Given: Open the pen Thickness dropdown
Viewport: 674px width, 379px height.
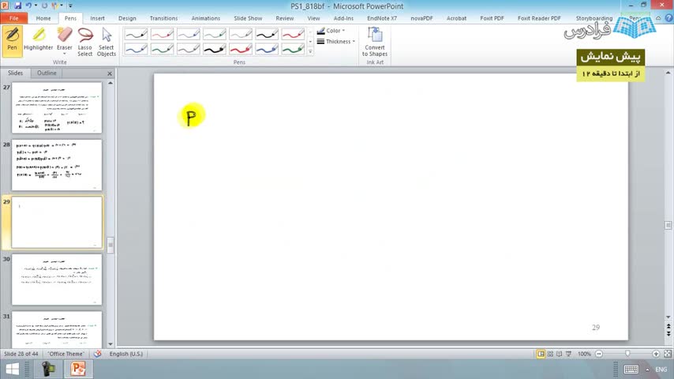Looking at the screenshot, I should pos(336,41).
